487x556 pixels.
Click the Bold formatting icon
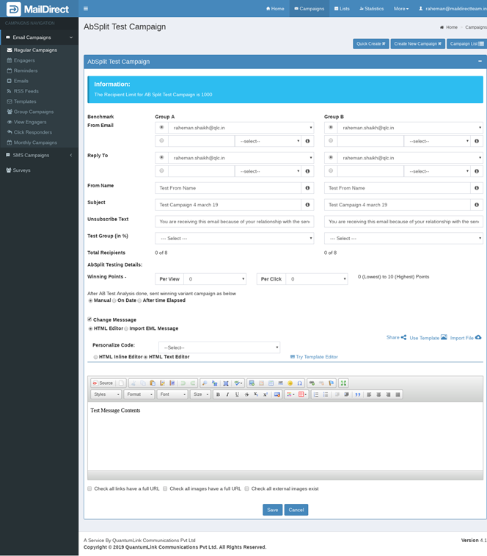(x=218, y=394)
